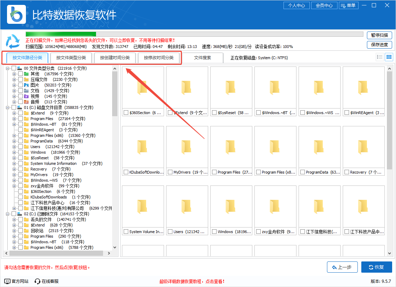Click the 文档 document category icon
This screenshot has height=287, width=396.
coord(26,91)
